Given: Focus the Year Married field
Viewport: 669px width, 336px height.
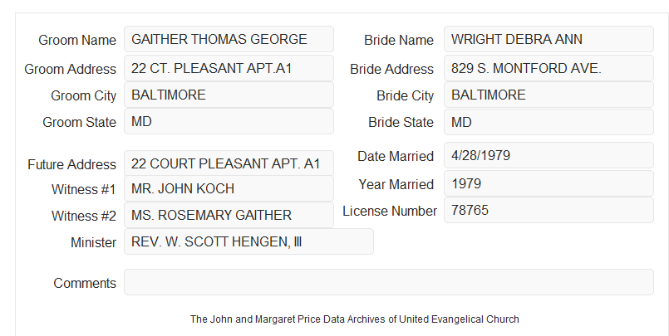Looking at the screenshot, I should [x=548, y=183].
